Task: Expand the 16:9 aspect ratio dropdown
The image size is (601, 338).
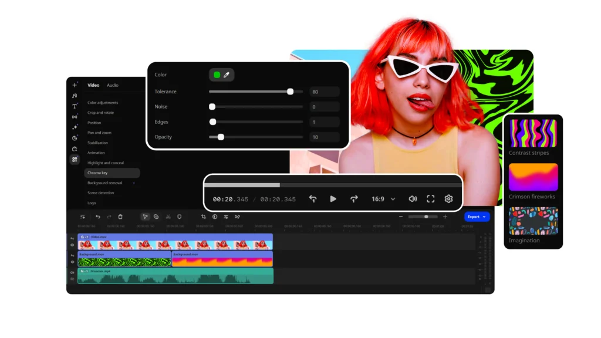Action: coord(393,199)
